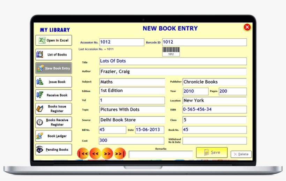Click the Date field 15-06-2013
Image resolution: width=286 pixels, height=181 pixels.
(x=150, y=130)
